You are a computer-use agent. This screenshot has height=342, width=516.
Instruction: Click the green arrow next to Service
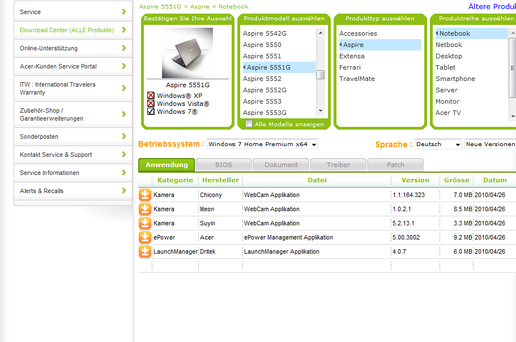point(124,11)
